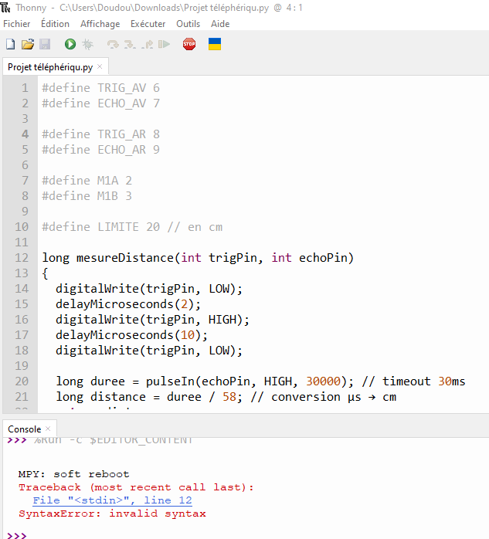
Task: Open the Fichier menu
Action: click(17, 24)
